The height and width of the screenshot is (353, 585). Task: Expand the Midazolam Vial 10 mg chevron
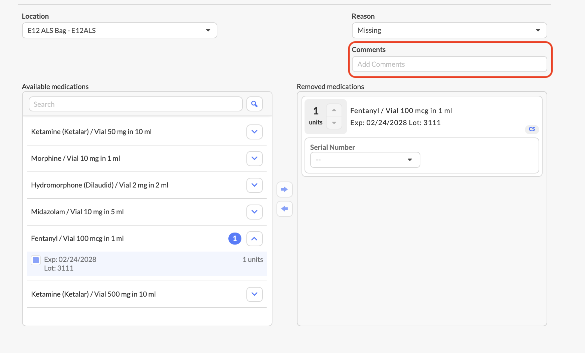click(254, 212)
